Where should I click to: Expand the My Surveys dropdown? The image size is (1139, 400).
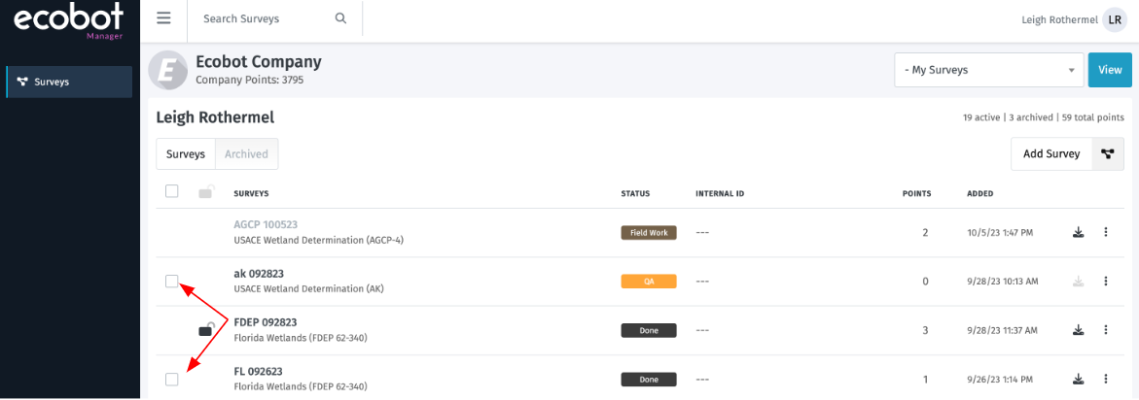[x=989, y=70]
